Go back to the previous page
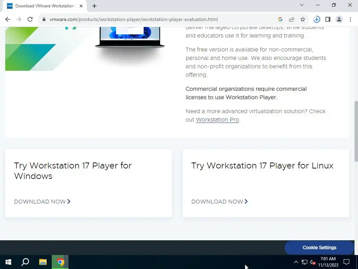Image resolution: width=358 pixels, height=269 pixels. [8, 20]
